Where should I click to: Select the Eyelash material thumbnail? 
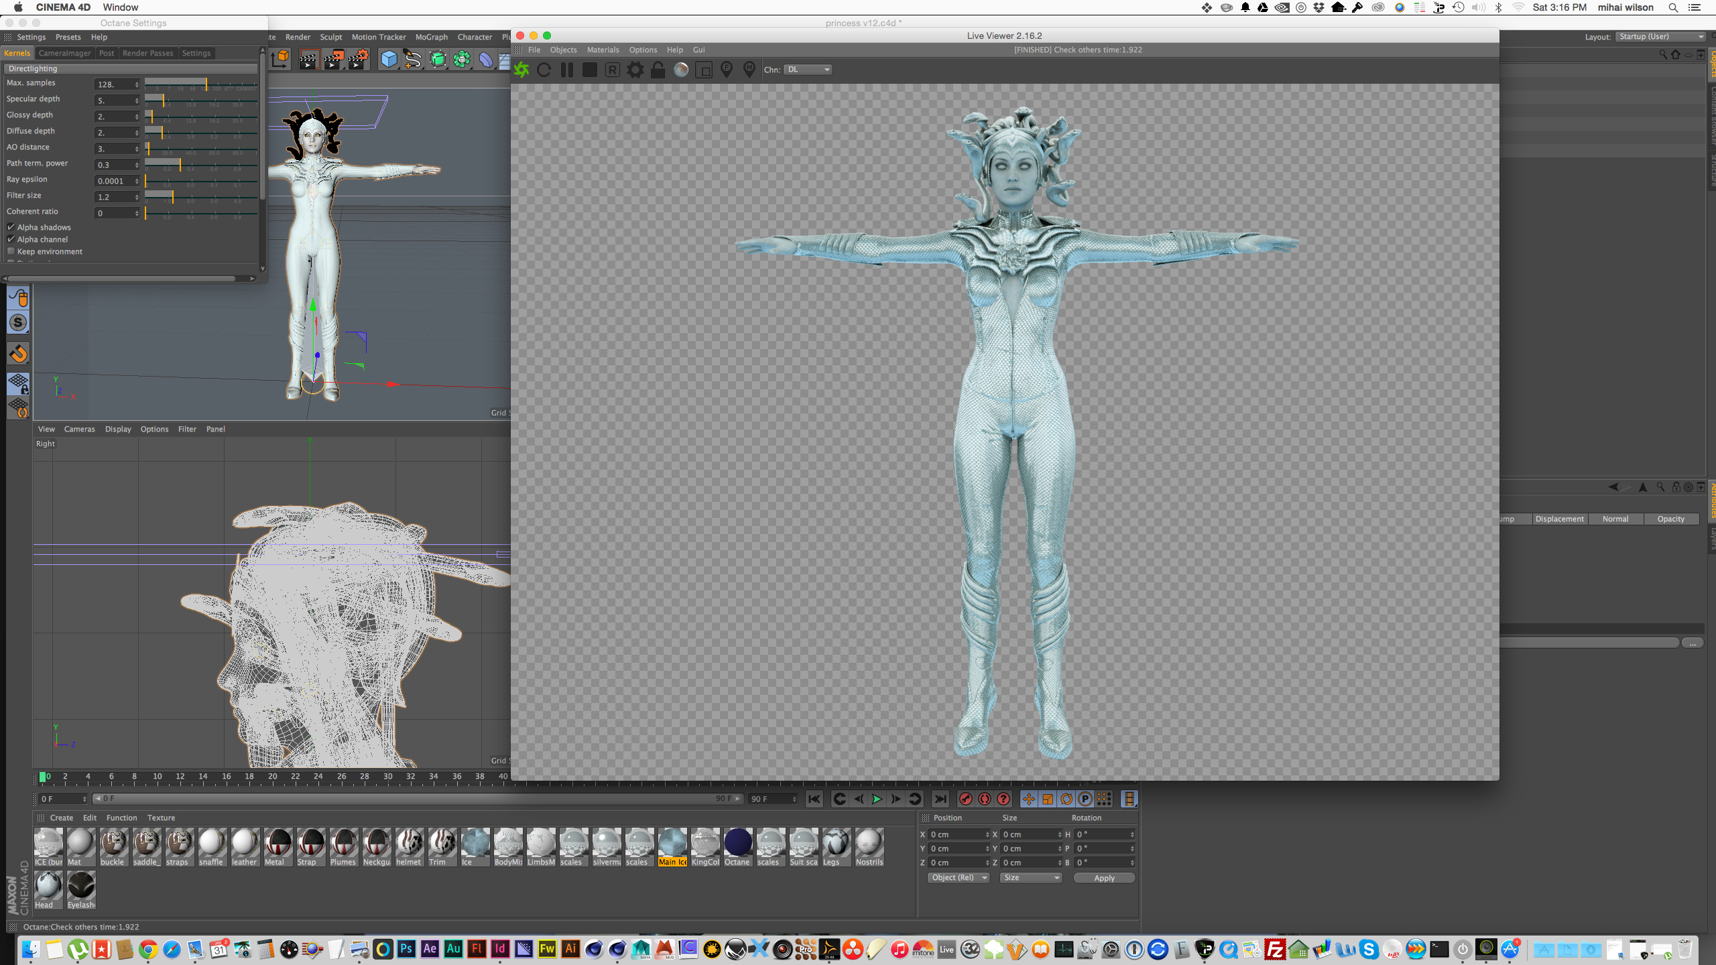tap(81, 890)
